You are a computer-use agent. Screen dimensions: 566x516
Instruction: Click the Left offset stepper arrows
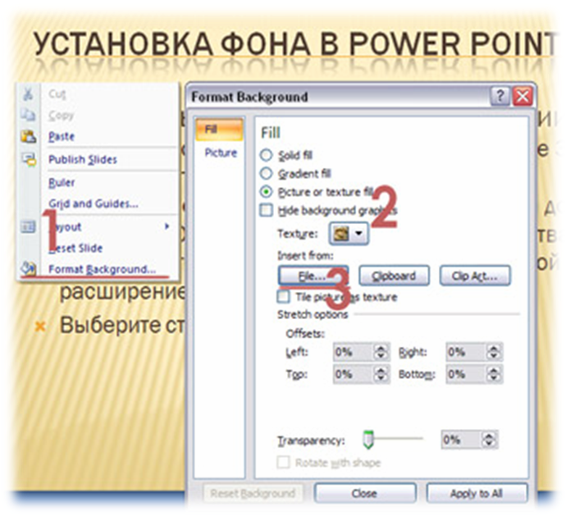(x=381, y=352)
